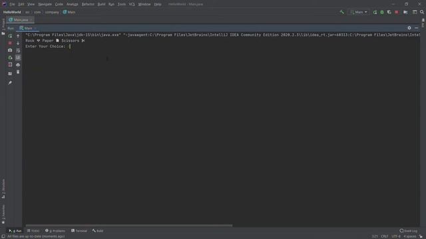Viewport: 426px width, 239px height.
Task: Click the Print console output icon
Action: (18, 65)
